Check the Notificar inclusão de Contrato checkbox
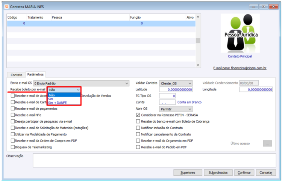This screenshot has height=181, width=282. coord(138,128)
